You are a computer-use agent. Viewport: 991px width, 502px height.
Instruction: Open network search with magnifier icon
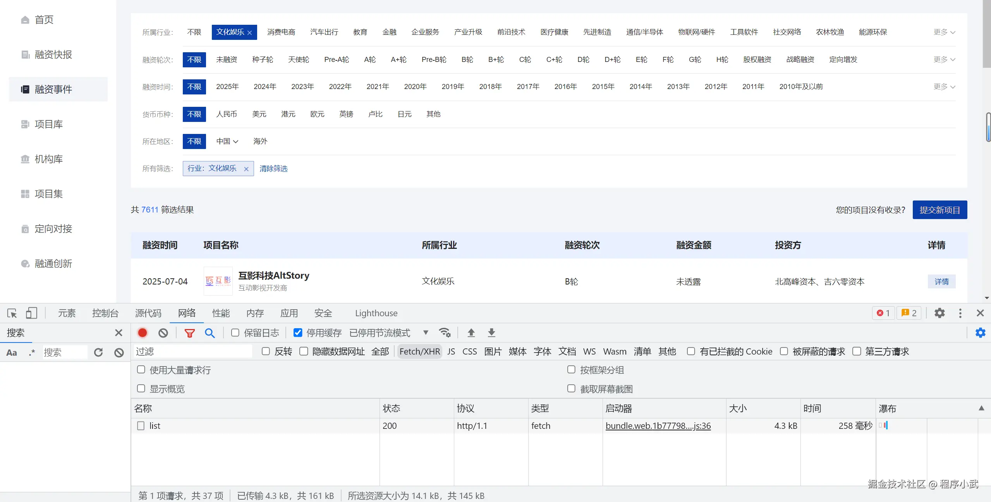210,333
